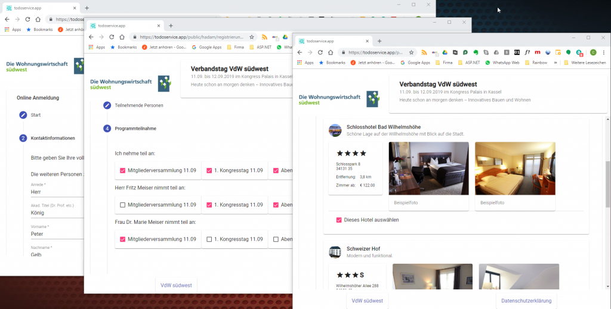
Task: Click the Evernote elephant extension icon
Action: [x=476, y=52]
